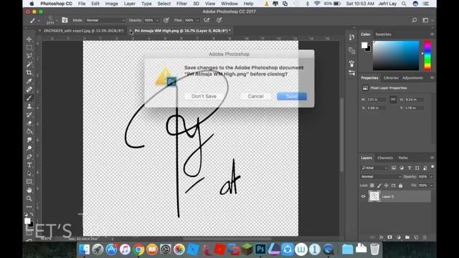Click the Add layer style fx icon
Screen dimensions: 459x258
click(x=381, y=237)
